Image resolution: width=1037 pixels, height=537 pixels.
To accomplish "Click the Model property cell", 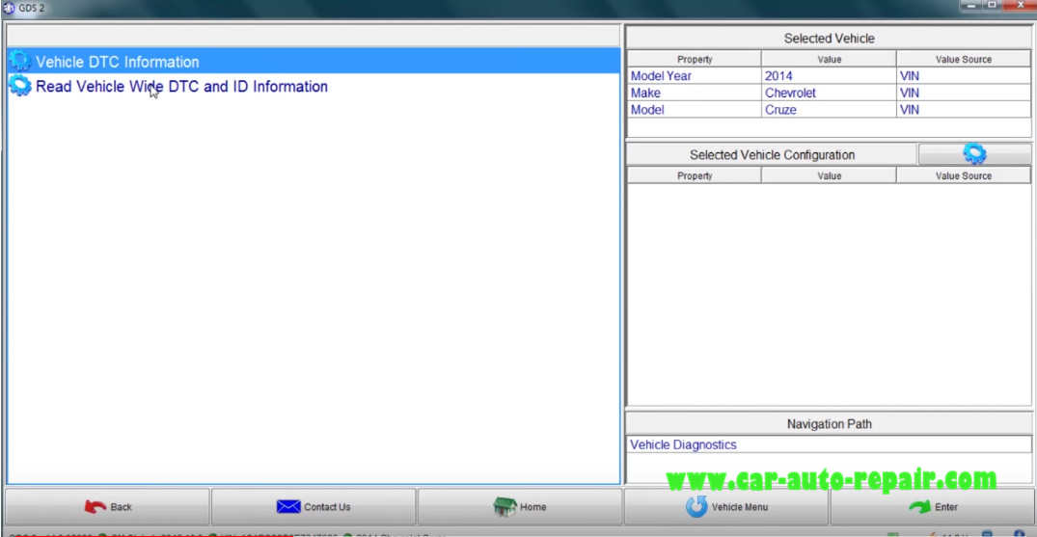I will tap(694, 110).
